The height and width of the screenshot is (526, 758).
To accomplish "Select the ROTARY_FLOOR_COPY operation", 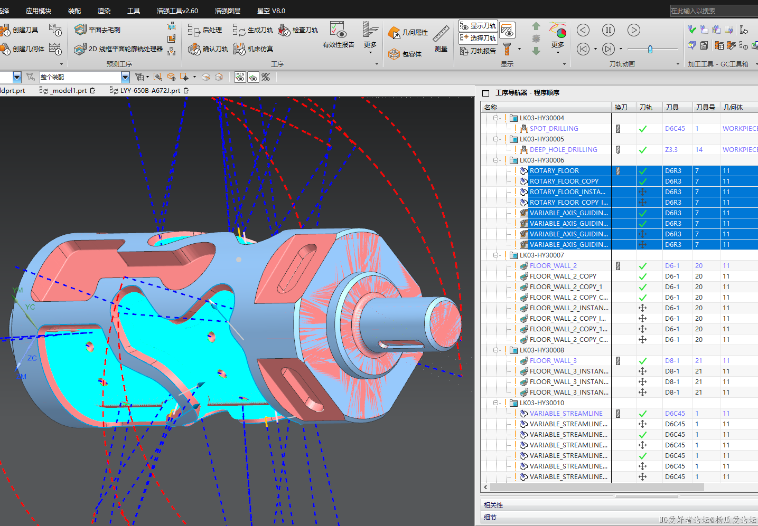I will [x=564, y=181].
